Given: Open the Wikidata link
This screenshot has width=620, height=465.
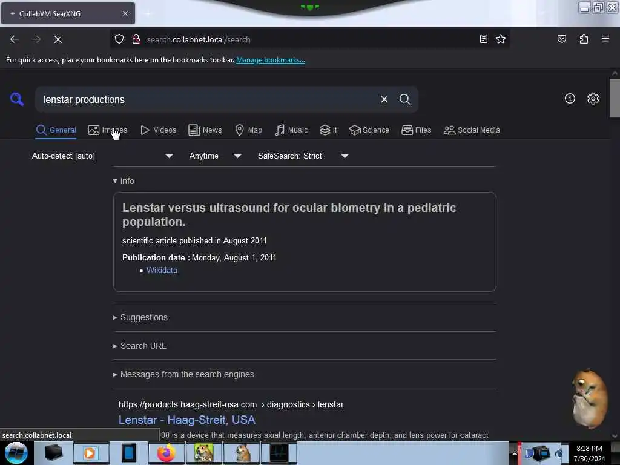Looking at the screenshot, I should click(162, 270).
